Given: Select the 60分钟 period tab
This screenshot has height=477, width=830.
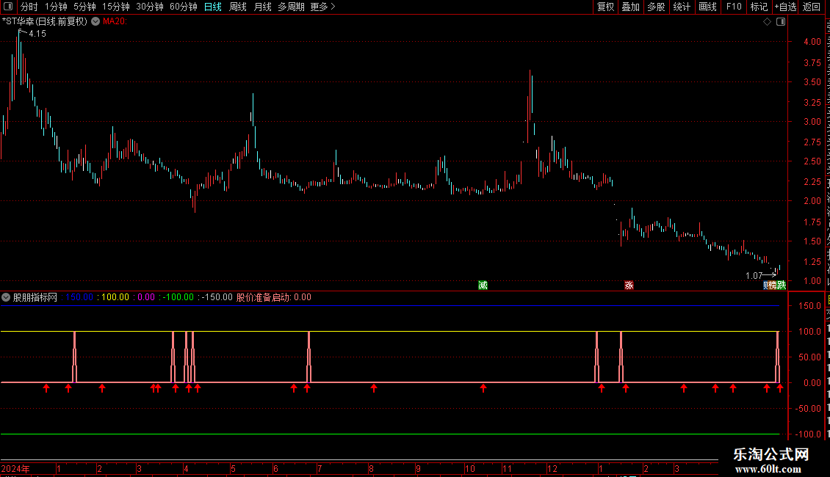Looking at the screenshot, I should [183, 7].
